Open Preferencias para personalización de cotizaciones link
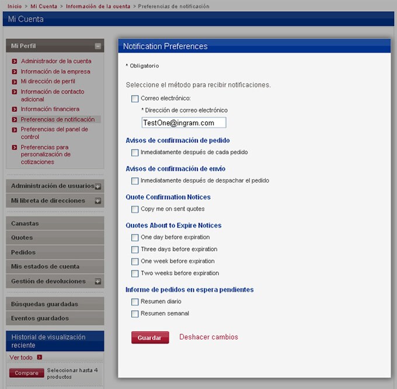This screenshot has height=389, width=397. tap(46, 155)
